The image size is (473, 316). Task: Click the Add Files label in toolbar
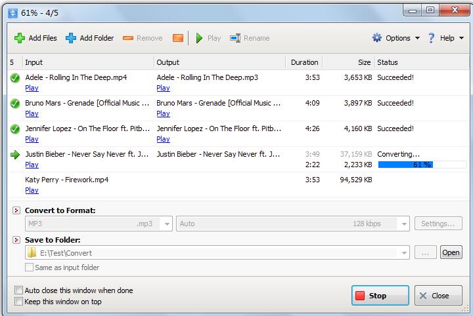43,38
